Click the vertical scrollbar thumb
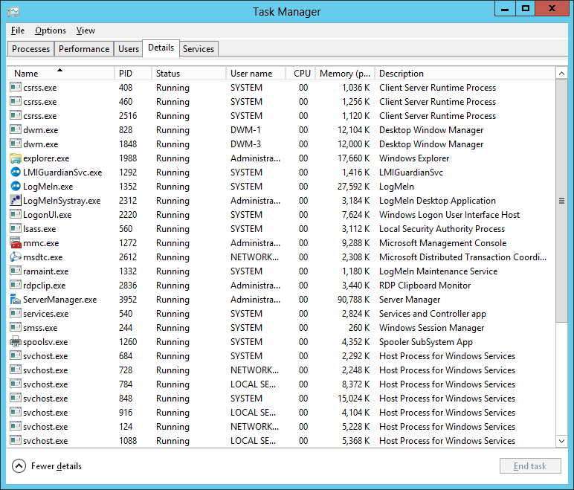 click(x=561, y=201)
